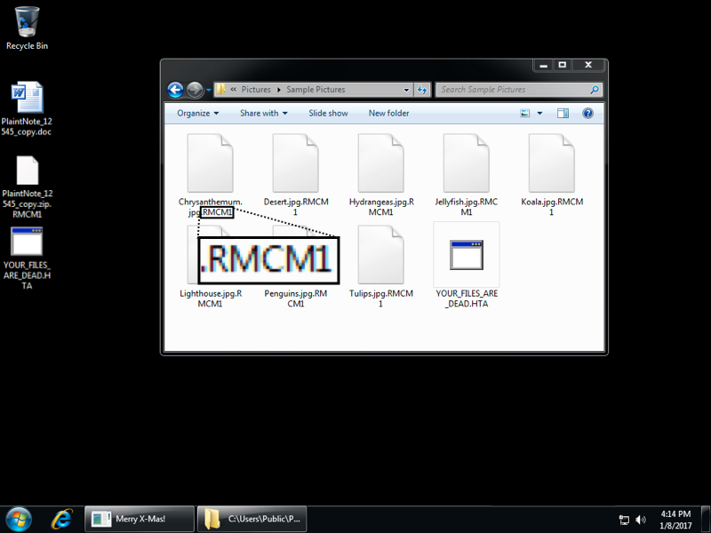Expand the address bar overflow chevron
The width and height of the screenshot is (711, 533).
(x=233, y=90)
